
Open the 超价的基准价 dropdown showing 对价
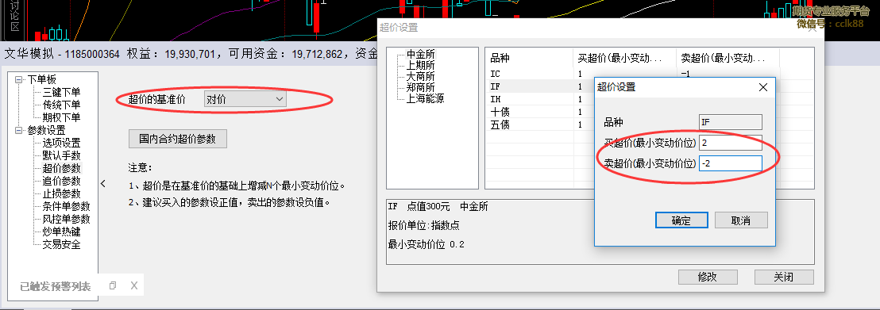[x=245, y=99]
